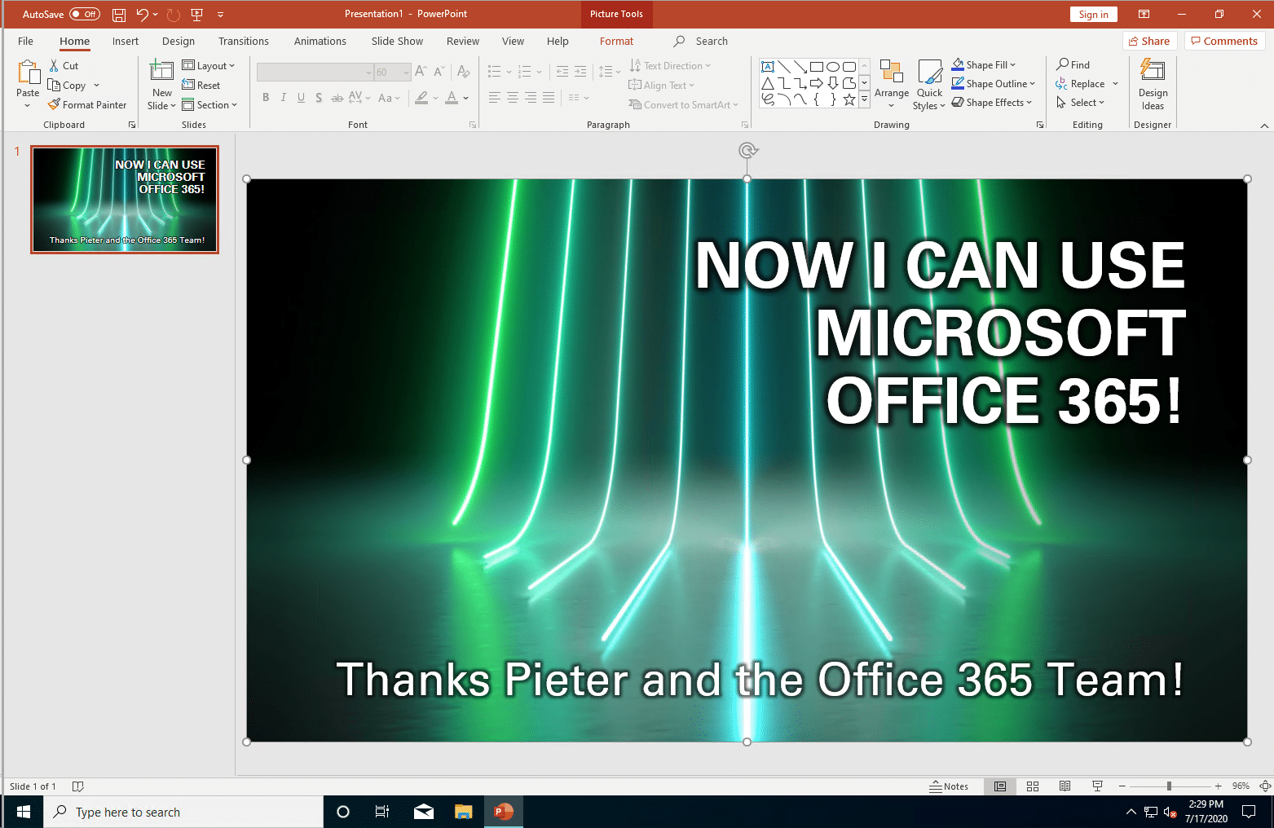Switch to Transitions tab
This screenshot has width=1274, height=828.
click(x=244, y=41)
